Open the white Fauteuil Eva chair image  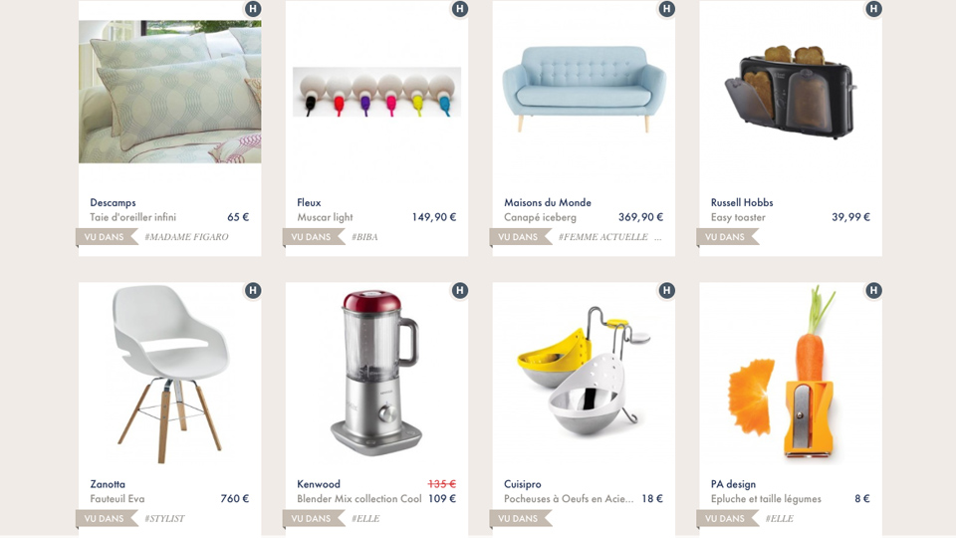click(x=170, y=374)
